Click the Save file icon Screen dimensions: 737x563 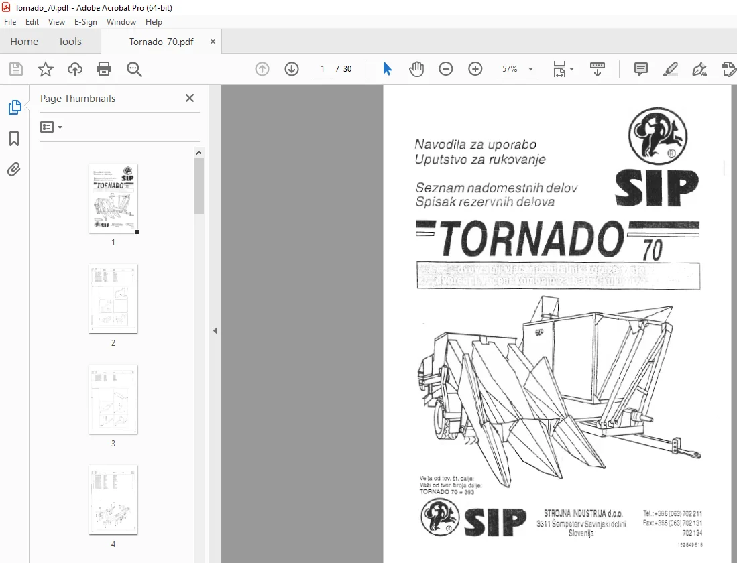pos(16,69)
